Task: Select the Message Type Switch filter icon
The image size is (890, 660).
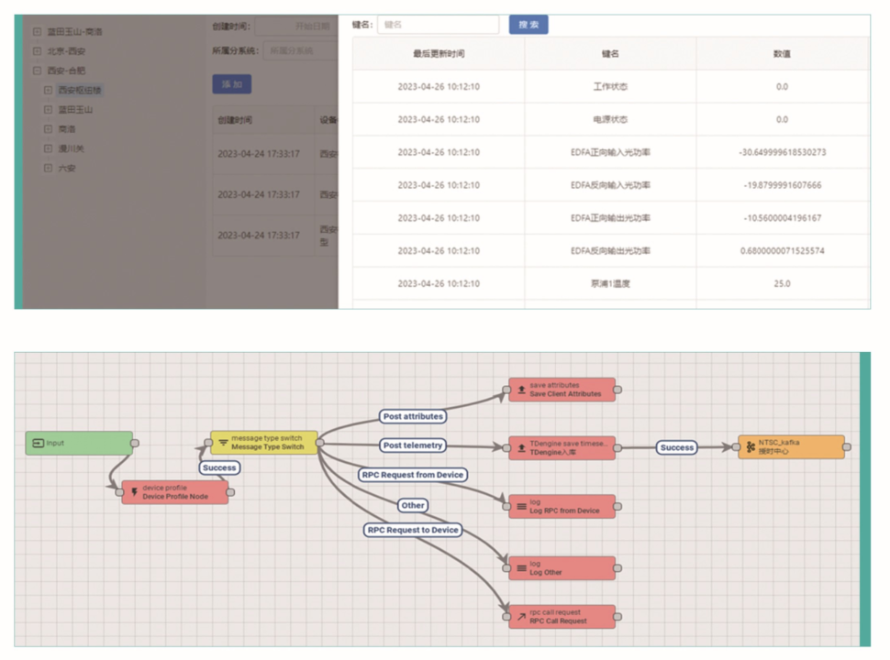Action: pos(223,443)
